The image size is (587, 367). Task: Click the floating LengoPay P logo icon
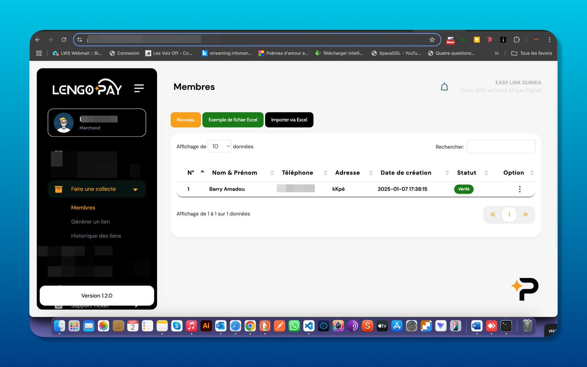coord(524,289)
